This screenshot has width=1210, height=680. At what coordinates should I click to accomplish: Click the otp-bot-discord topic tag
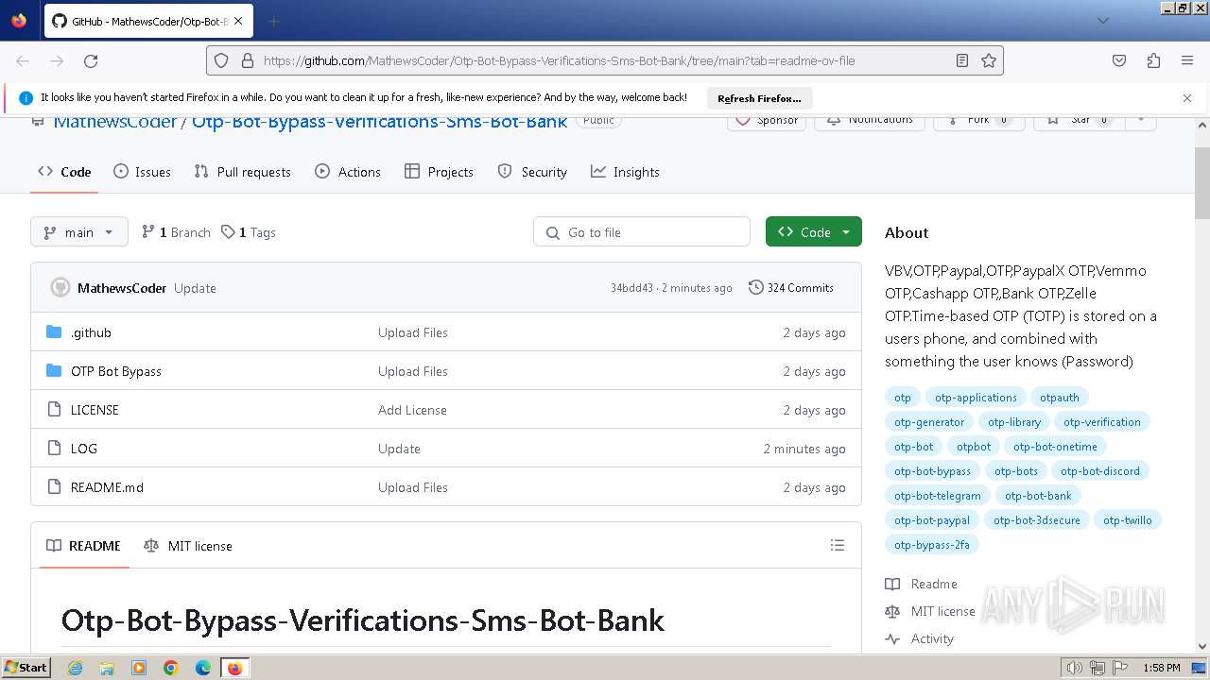[x=1100, y=471]
